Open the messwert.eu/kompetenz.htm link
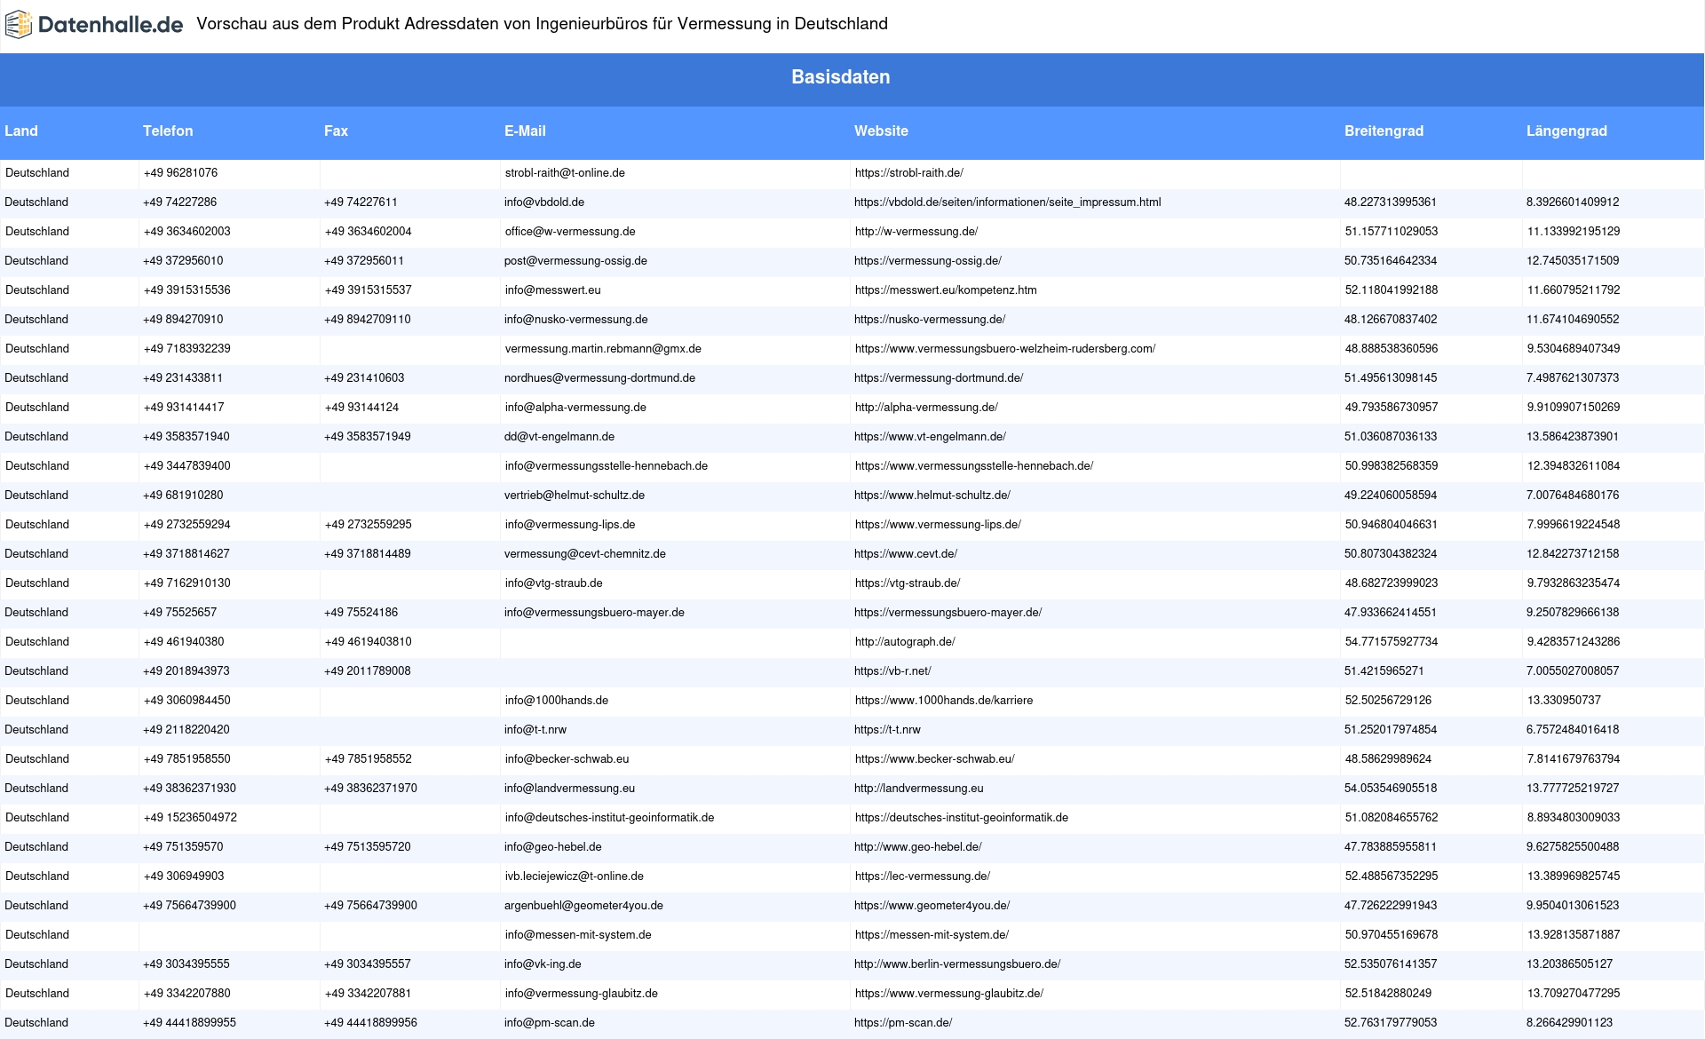 pos(946,290)
